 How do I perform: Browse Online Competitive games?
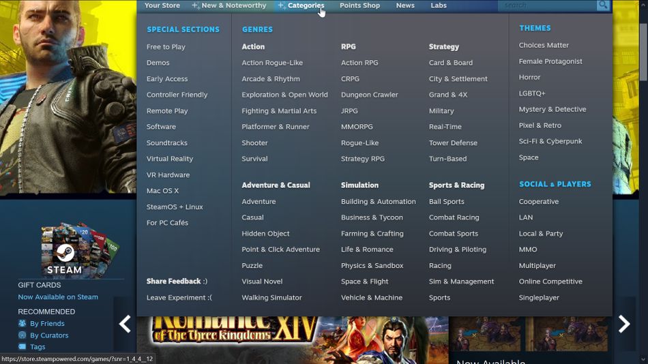click(x=550, y=282)
